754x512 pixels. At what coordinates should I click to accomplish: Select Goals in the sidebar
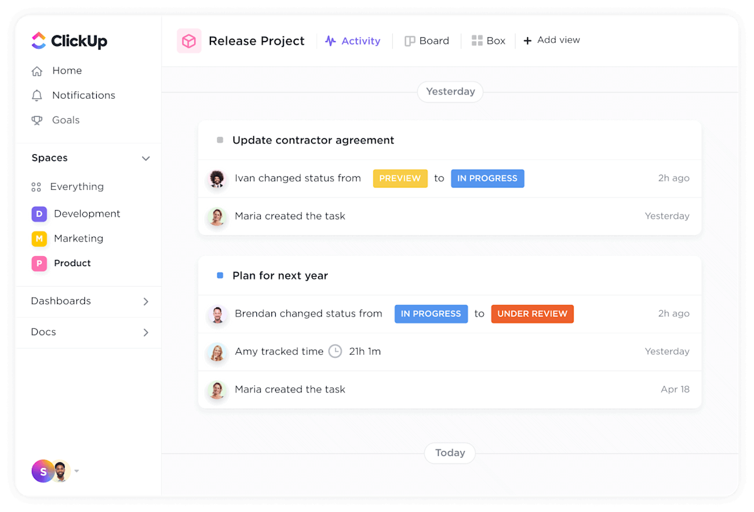click(x=65, y=120)
